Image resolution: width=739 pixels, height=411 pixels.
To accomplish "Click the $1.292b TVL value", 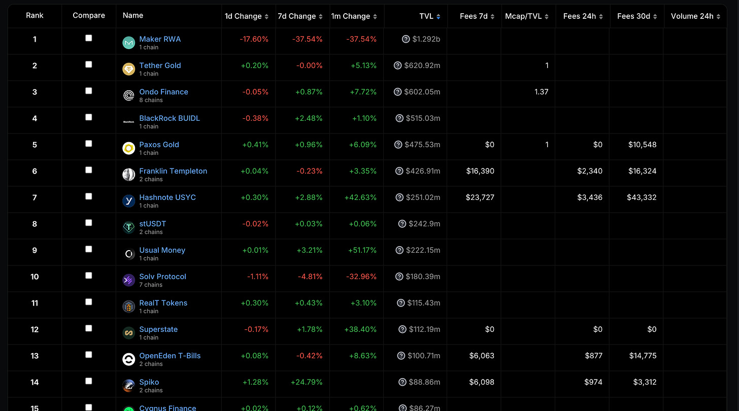I will (426, 39).
